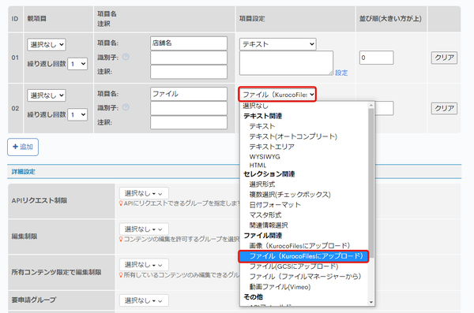The image size is (474, 313).
Task: Click the 項目名 field containing ファイル
Action: 189,94
